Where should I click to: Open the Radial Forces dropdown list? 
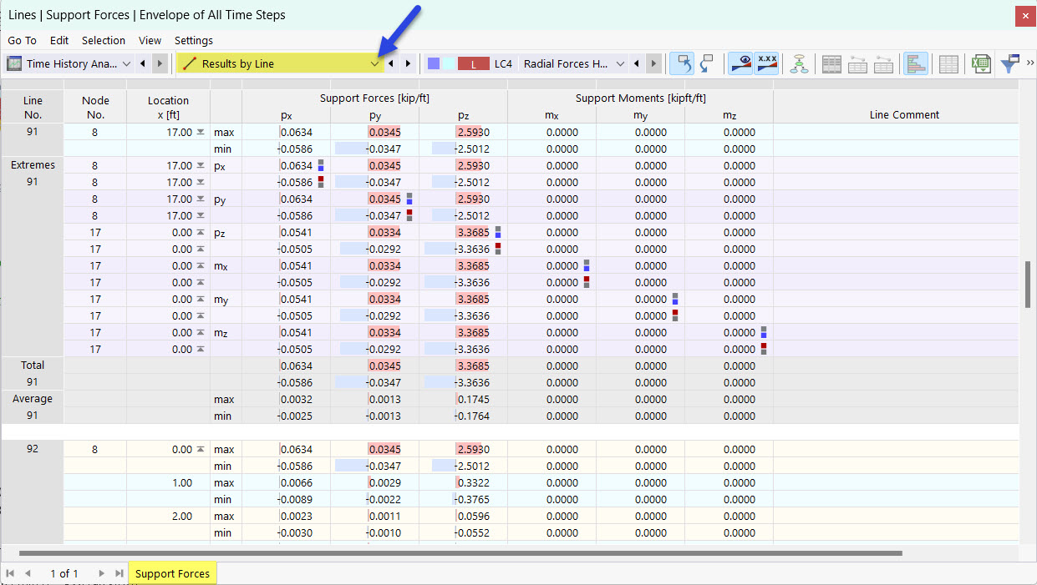(620, 63)
